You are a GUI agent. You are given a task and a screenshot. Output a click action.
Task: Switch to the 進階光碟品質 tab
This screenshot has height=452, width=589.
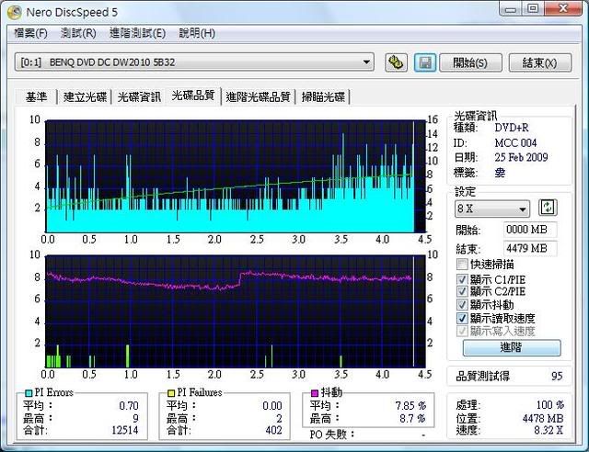258,96
